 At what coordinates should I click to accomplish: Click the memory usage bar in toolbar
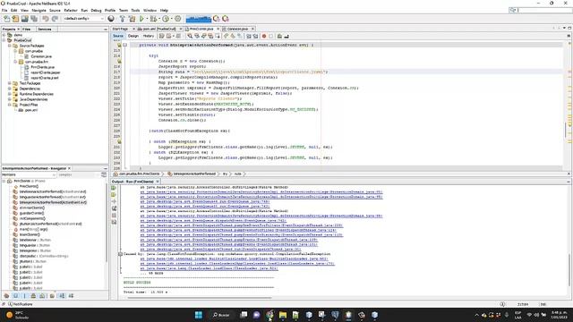(x=199, y=19)
